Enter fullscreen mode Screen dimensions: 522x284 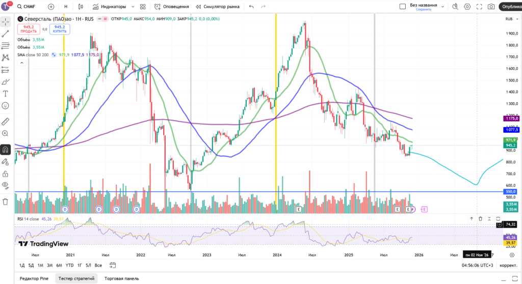(x=479, y=7)
